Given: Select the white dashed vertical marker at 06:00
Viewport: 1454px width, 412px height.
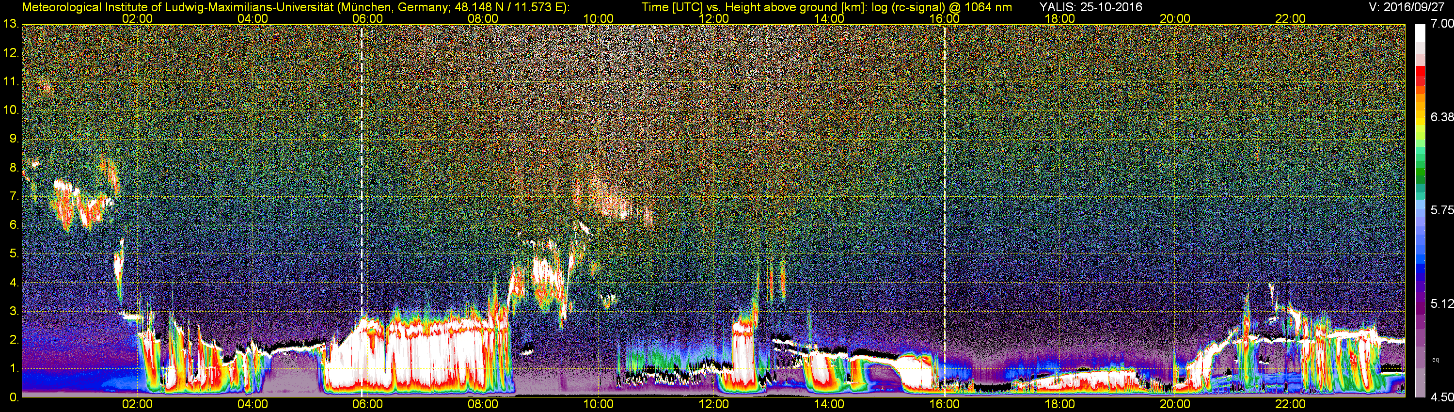Looking at the screenshot, I should (x=361, y=210).
